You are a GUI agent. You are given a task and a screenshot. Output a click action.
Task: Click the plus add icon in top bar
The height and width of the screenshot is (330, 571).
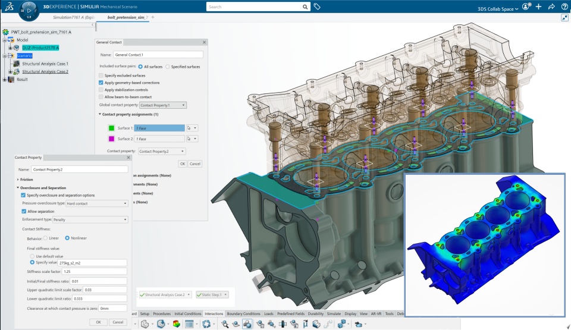539,7
